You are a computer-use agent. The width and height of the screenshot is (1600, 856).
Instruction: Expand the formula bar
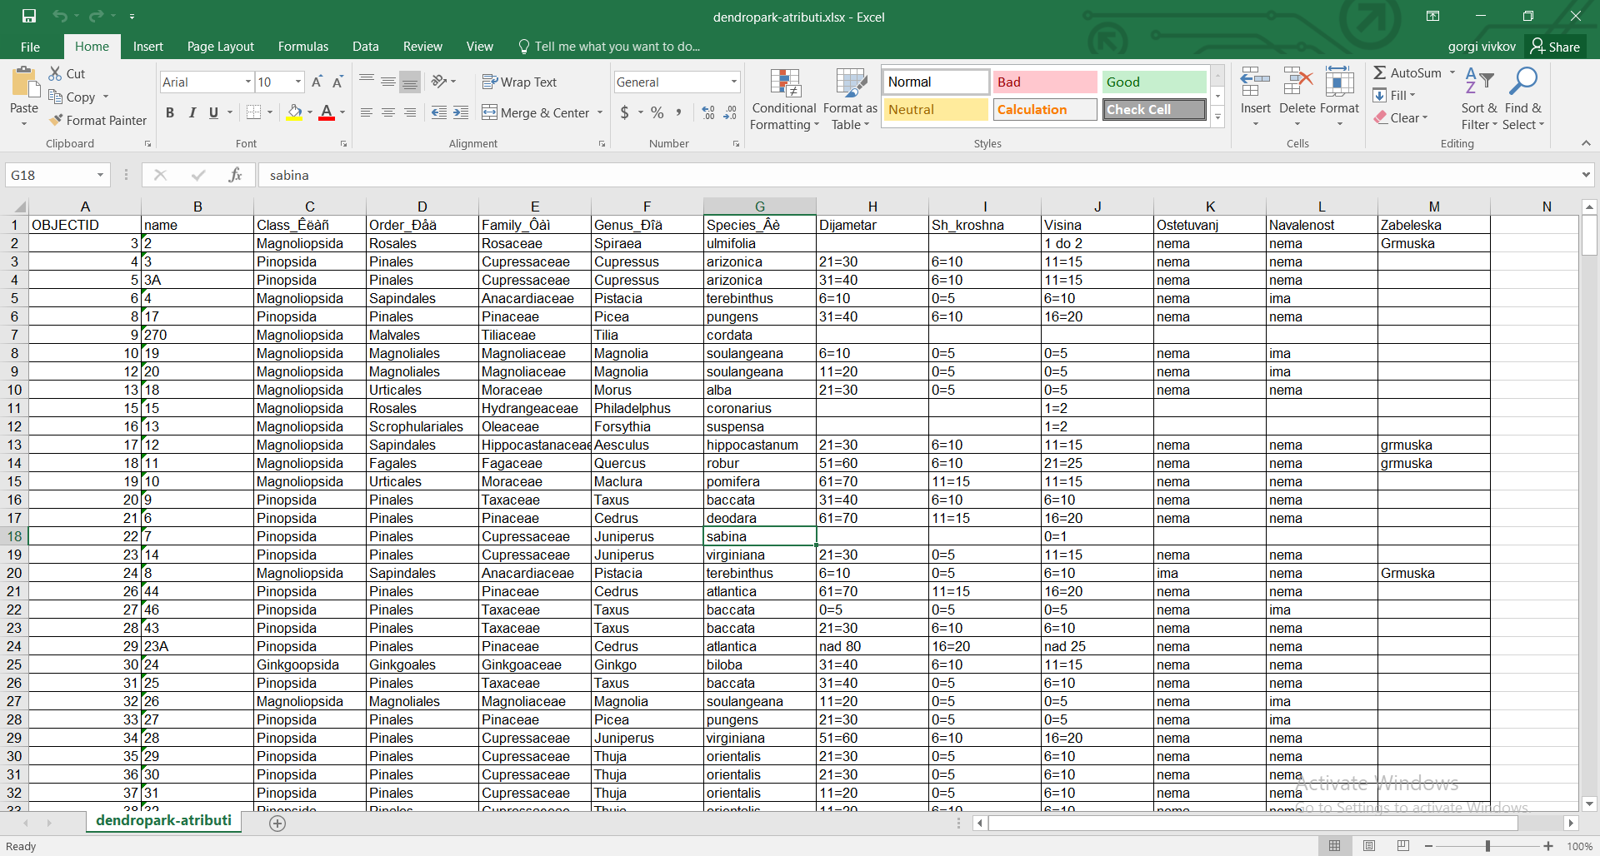(x=1586, y=175)
